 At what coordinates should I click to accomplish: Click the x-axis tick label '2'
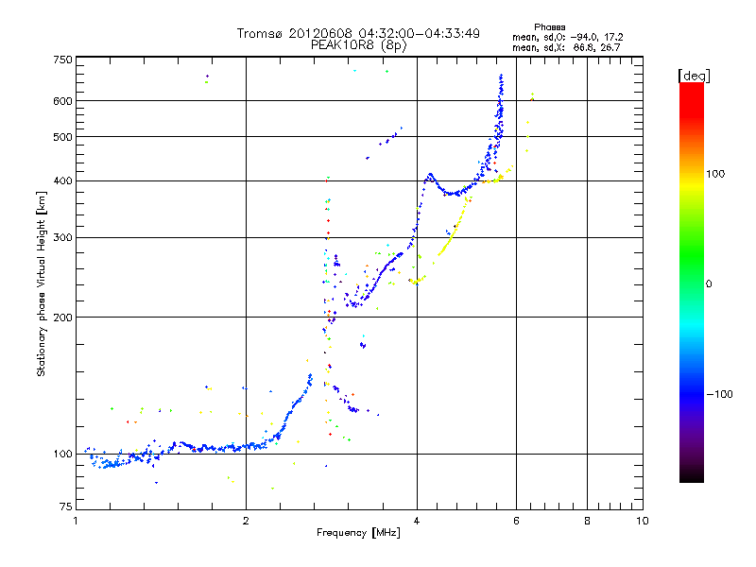(246, 522)
